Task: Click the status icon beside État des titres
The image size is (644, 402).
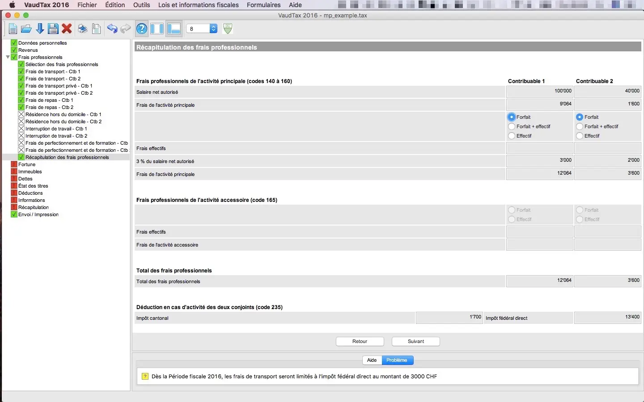Action: coord(14,186)
